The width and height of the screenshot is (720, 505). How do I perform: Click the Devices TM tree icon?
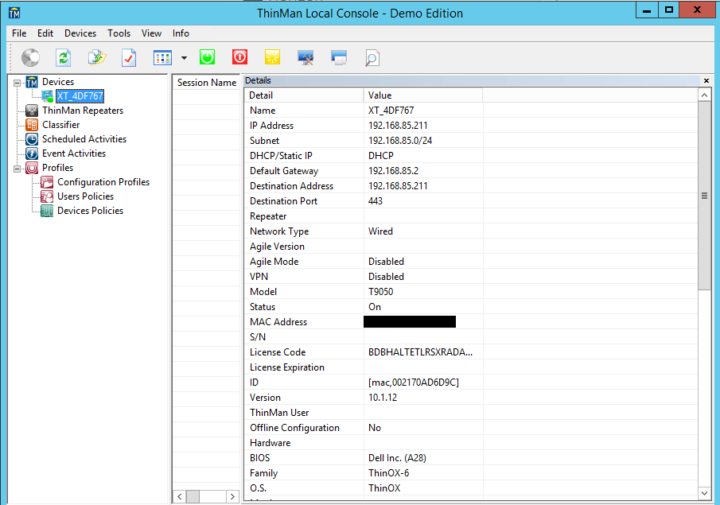[32, 82]
